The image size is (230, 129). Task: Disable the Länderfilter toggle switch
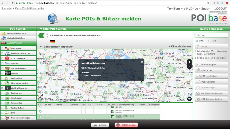tap(43, 35)
